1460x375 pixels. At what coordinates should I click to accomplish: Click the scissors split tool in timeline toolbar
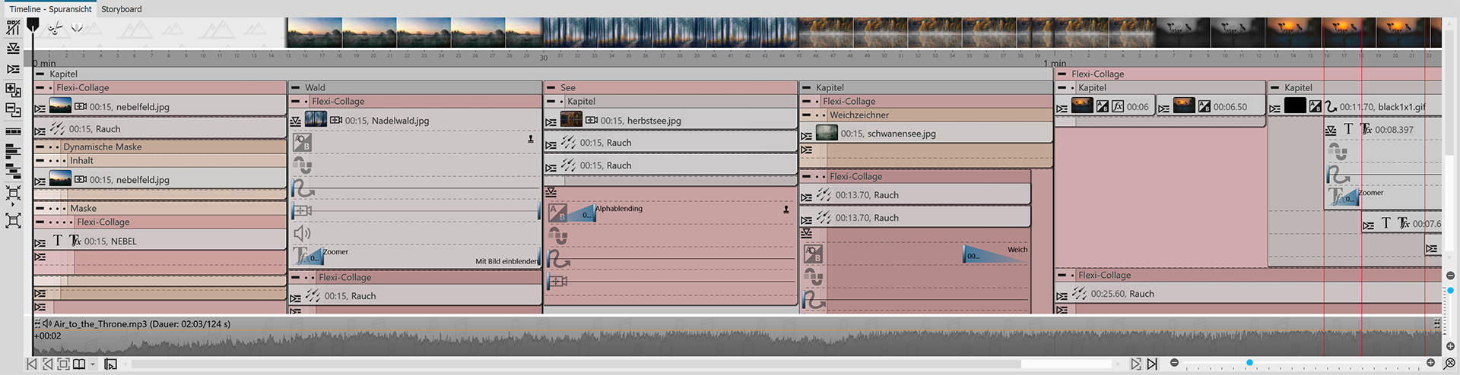click(55, 27)
